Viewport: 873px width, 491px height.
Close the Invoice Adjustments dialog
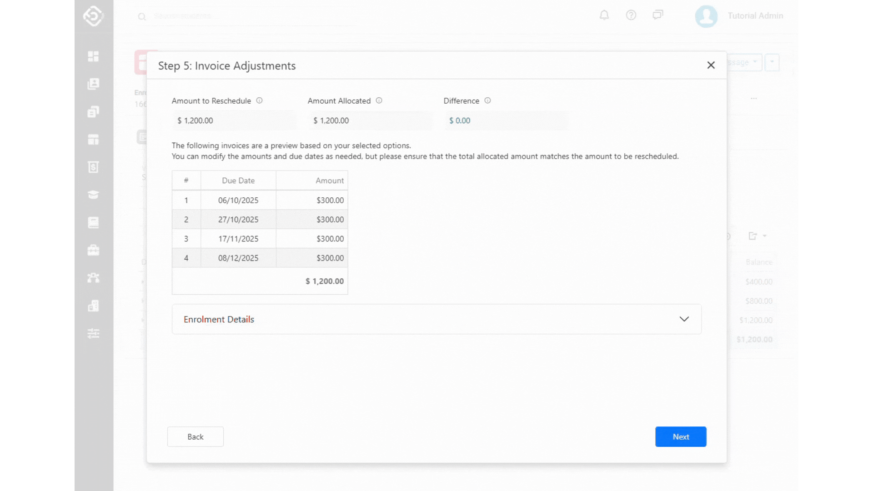(711, 65)
